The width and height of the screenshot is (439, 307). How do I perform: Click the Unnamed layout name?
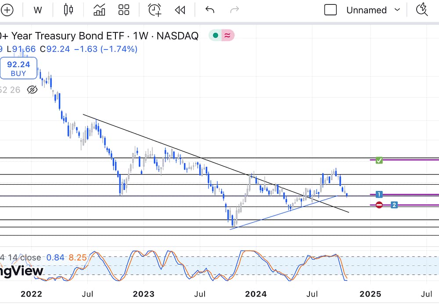pos(366,10)
